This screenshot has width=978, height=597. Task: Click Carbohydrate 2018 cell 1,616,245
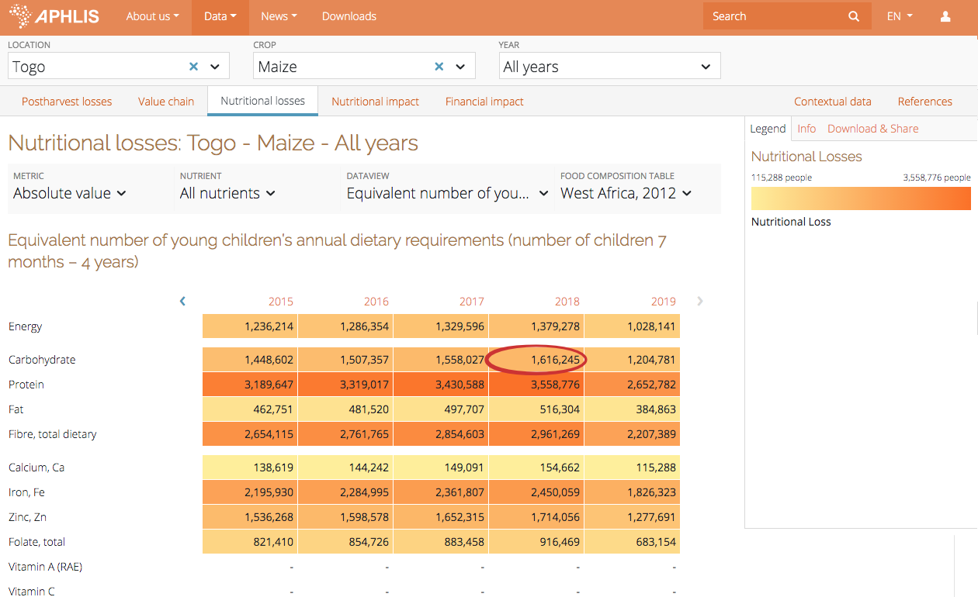536,360
